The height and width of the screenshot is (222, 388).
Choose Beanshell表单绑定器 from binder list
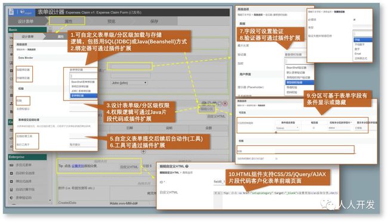(83, 82)
